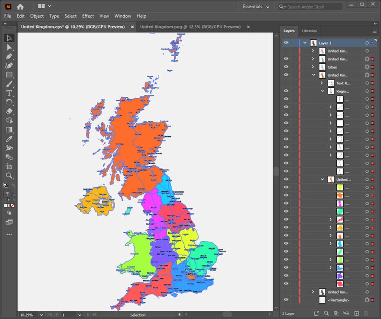Collapse the United... color group
The height and width of the screenshot is (319, 381).
322,179
